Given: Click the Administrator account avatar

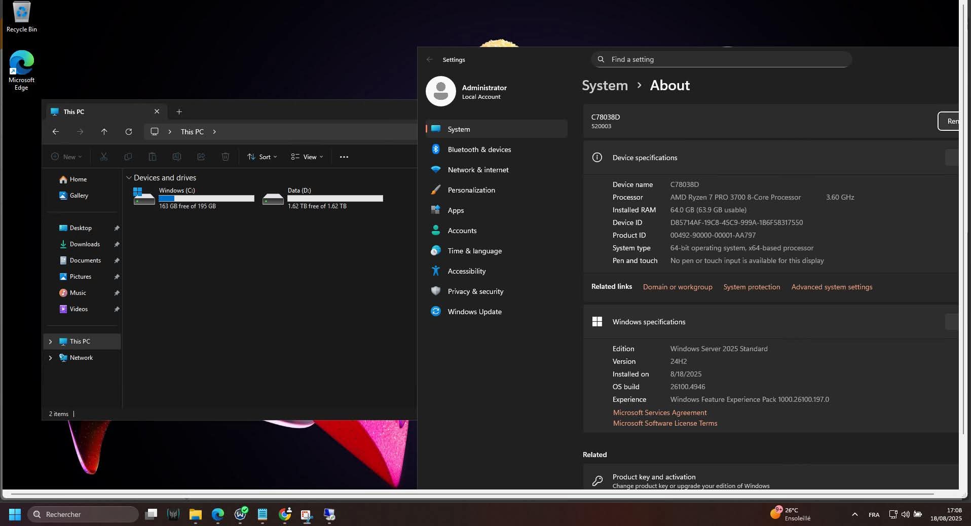Looking at the screenshot, I should click(x=441, y=91).
